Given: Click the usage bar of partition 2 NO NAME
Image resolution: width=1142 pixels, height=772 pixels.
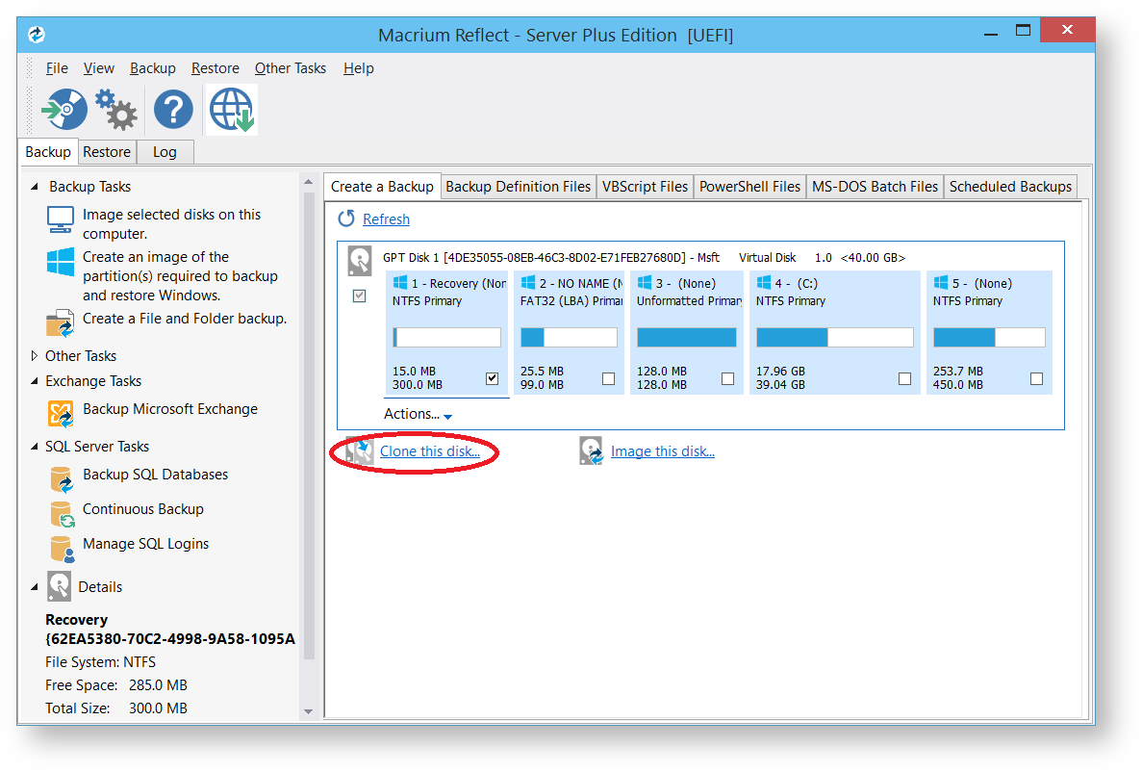Looking at the screenshot, I should 569,337.
